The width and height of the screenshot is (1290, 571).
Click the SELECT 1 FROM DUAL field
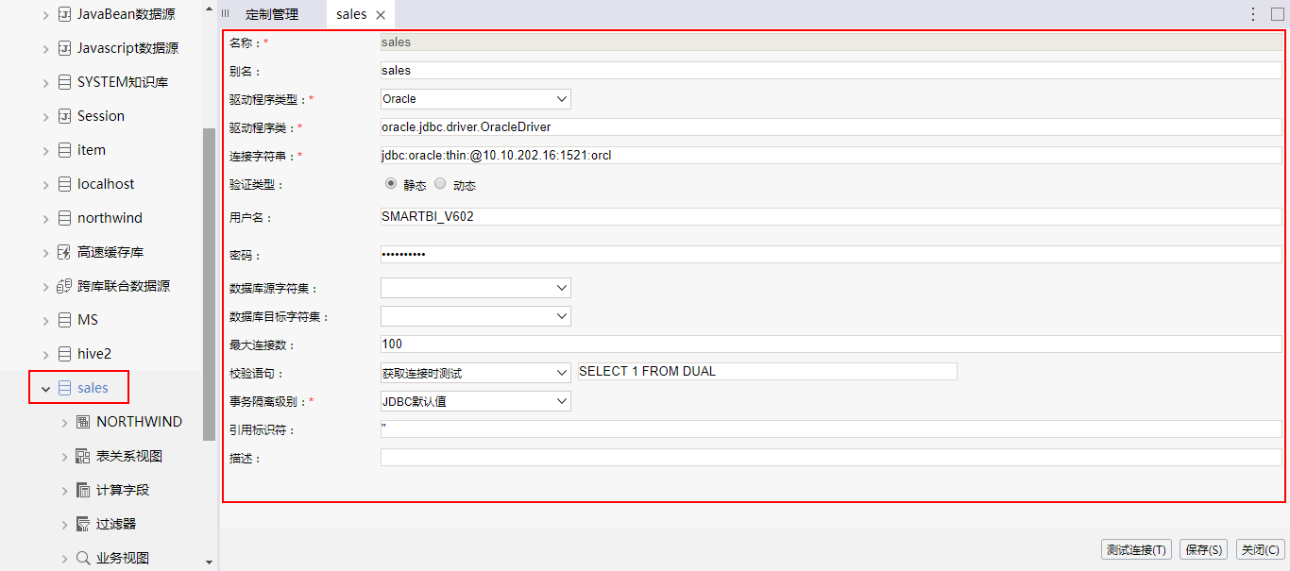[768, 372]
